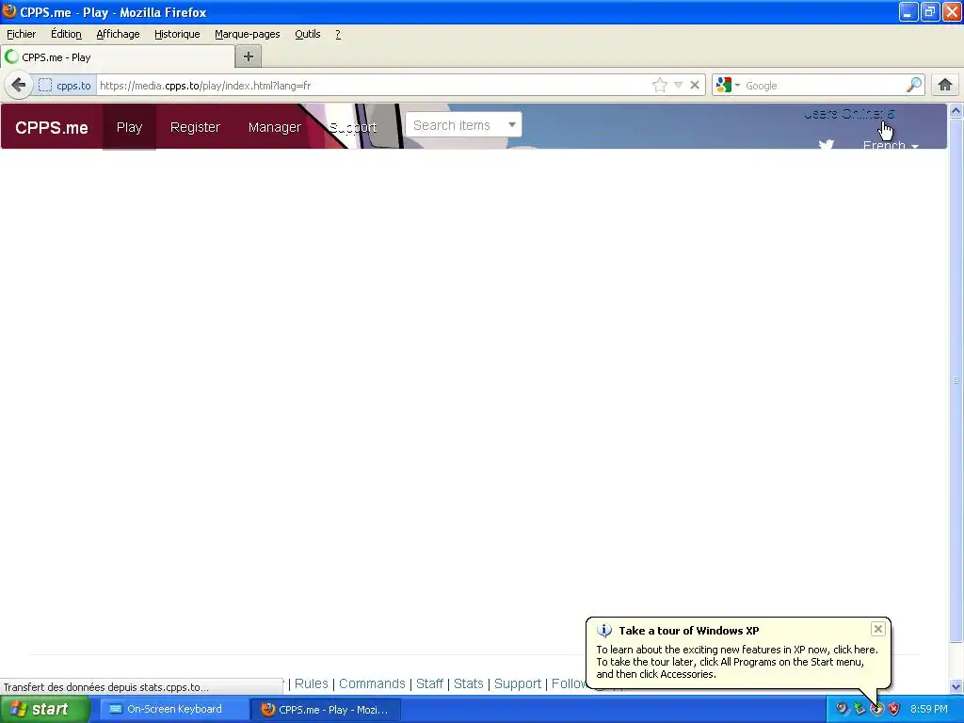This screenshot has height=723, width=964.
Task: Open the URL history dropdown arrow
Action: tap(678, 86)
